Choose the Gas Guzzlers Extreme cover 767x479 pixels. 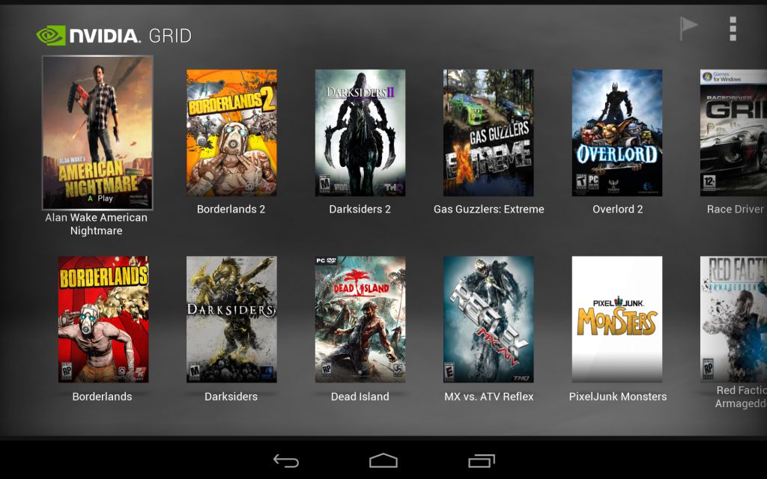coord(488,132)
